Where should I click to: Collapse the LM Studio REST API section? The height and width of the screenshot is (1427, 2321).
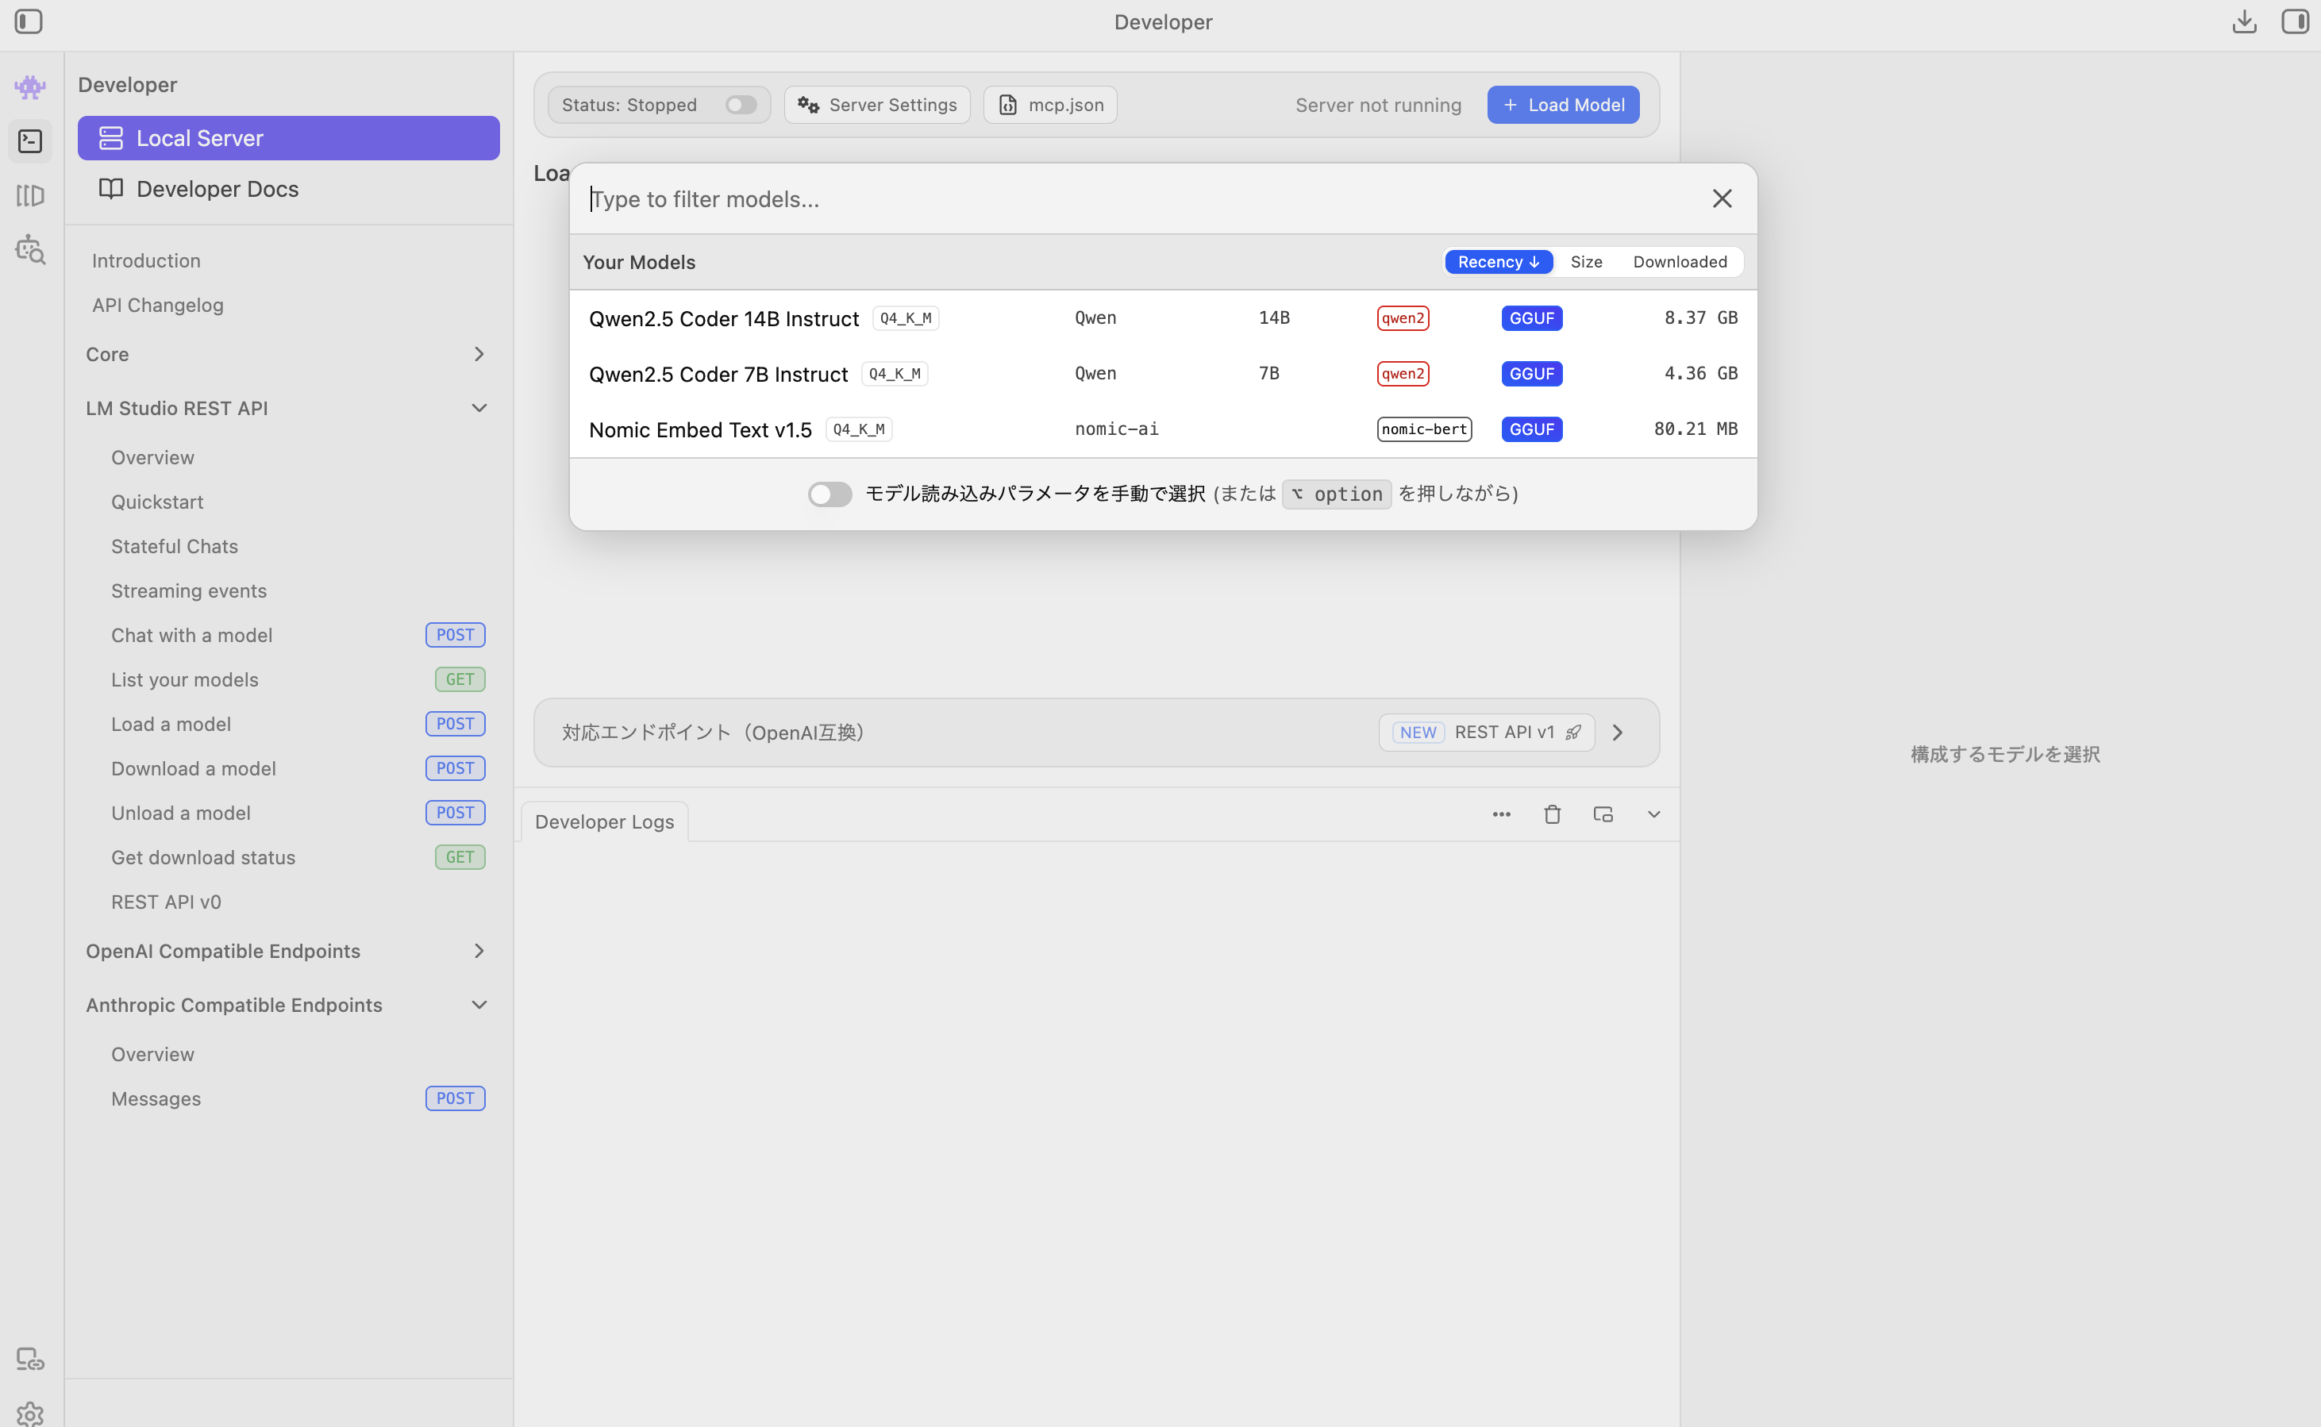click(x=479, y=409)
